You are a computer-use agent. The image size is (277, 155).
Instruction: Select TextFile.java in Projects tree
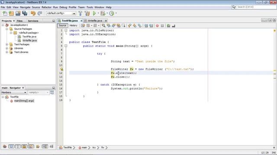pyautogui.click(x=29, y=37)
